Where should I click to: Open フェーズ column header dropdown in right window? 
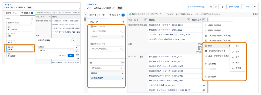[146, 20]
